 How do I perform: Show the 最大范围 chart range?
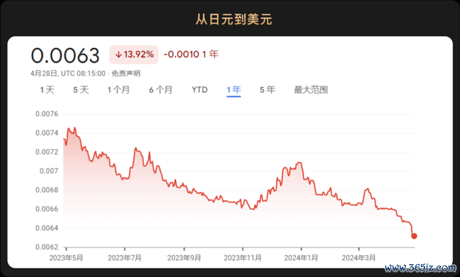tap(310, 90)
